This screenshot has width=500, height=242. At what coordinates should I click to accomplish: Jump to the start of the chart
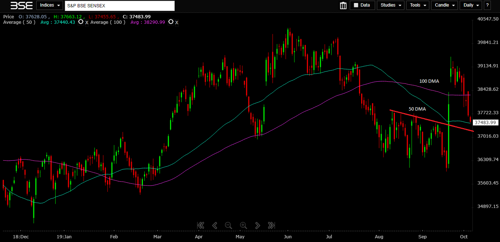pyautogui.click(x=200, y=226)
